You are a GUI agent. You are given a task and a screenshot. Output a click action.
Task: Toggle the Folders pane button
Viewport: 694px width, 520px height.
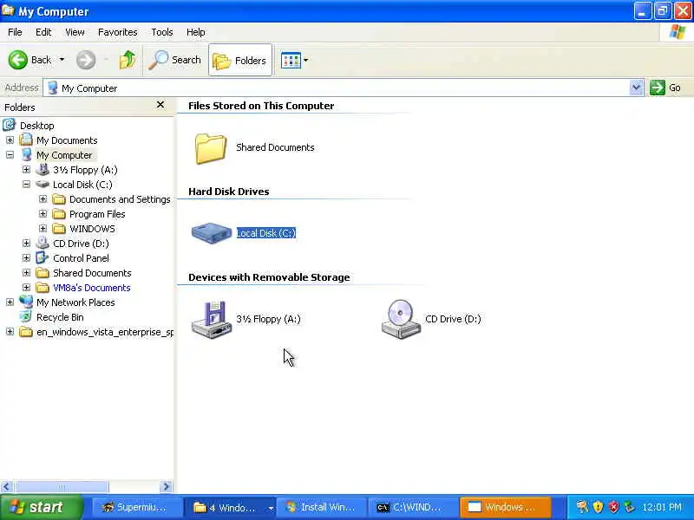point(240,60)
